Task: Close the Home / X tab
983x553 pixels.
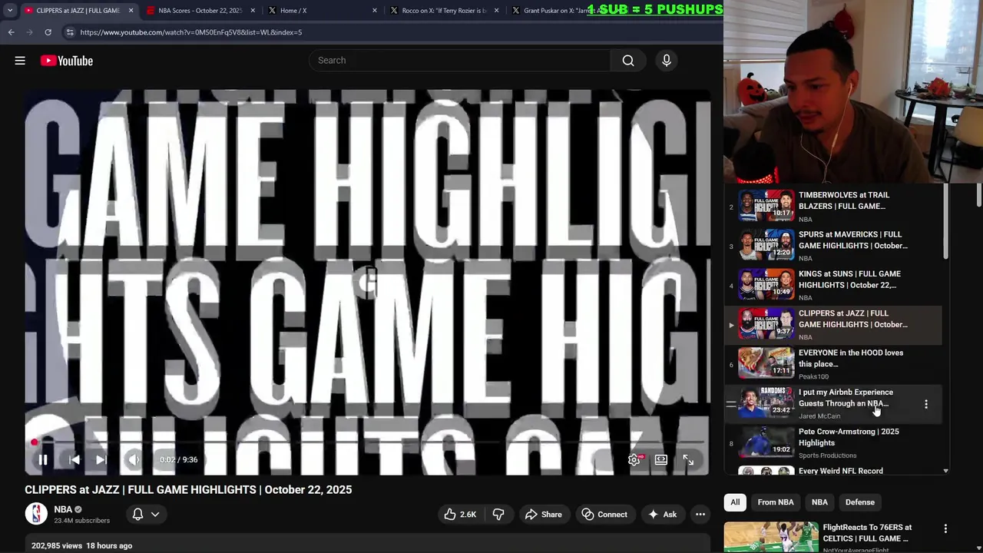Action: 375,11
